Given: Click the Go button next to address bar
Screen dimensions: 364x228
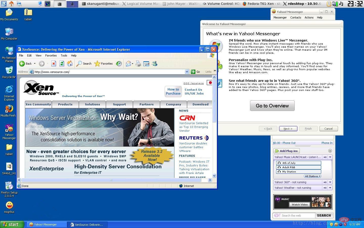Looking at the screenshot, I should point(196,72).
